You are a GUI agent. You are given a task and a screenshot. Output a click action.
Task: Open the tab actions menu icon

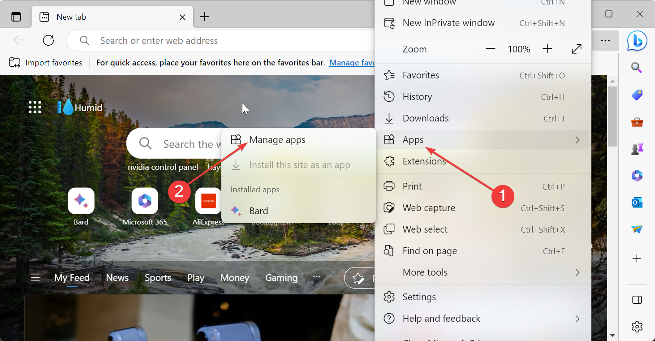pos(16,17)
